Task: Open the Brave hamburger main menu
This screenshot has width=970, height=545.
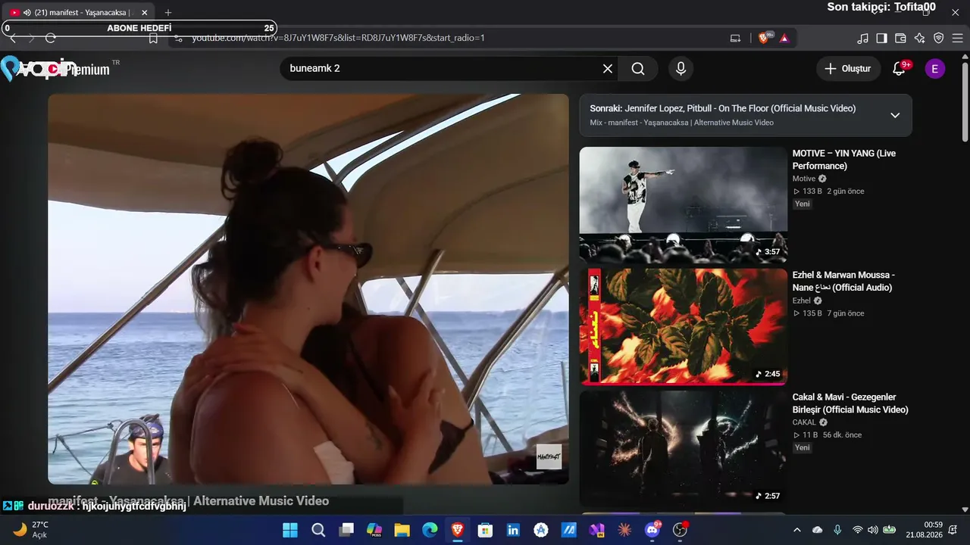Action: [x=958, y=38]
